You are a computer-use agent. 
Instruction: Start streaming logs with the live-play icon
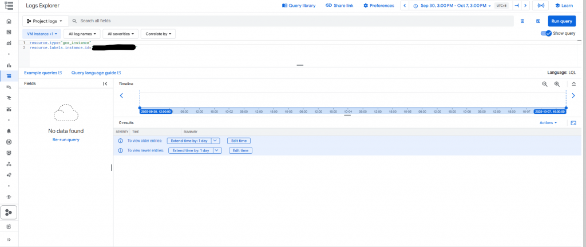[x=540, y=6]
